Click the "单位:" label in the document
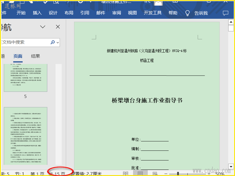The width and height of the screenshot is (235, 176). pyautogui.click(x=136, y=140)
